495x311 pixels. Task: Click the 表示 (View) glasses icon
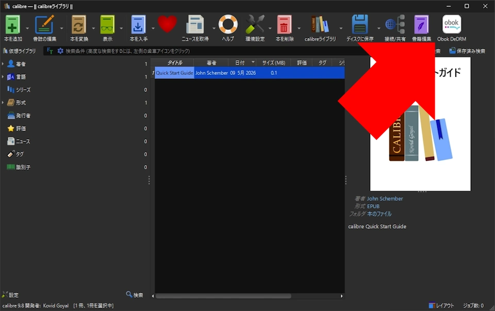click(107, 25)
